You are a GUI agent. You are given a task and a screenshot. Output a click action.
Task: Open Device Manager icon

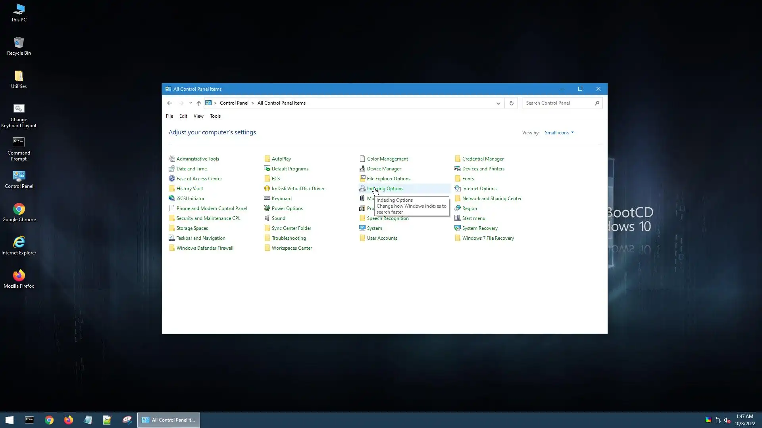(x=383, y=168)
